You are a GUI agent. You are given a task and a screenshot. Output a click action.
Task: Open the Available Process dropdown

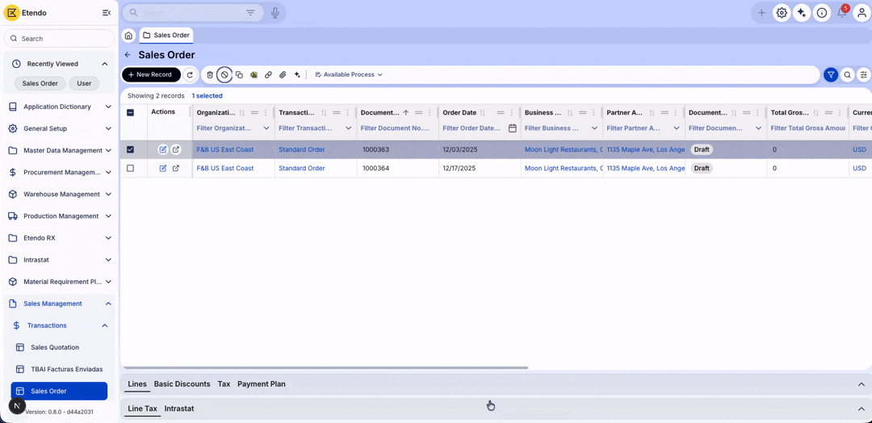tap(349, 75)
